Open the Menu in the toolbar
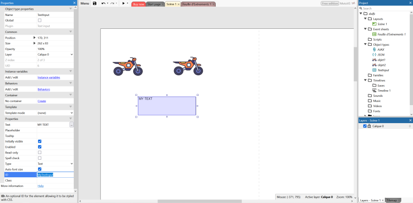 point(85,4)
